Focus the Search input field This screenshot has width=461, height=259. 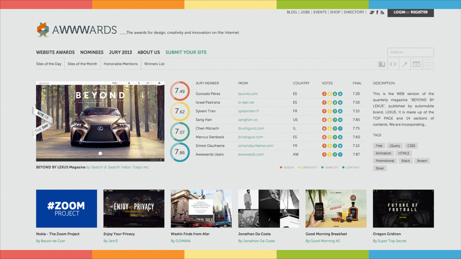click(x=411, y=52)
